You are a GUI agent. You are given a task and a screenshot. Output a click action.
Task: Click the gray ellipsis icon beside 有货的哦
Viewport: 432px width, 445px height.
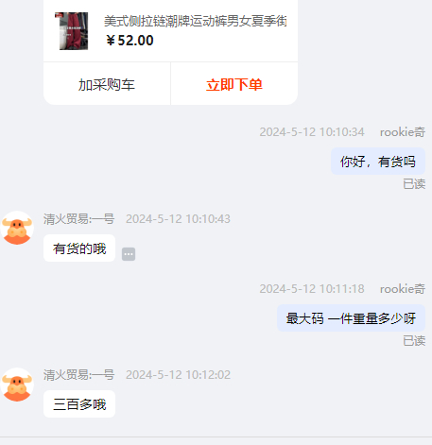pos(129,254)
